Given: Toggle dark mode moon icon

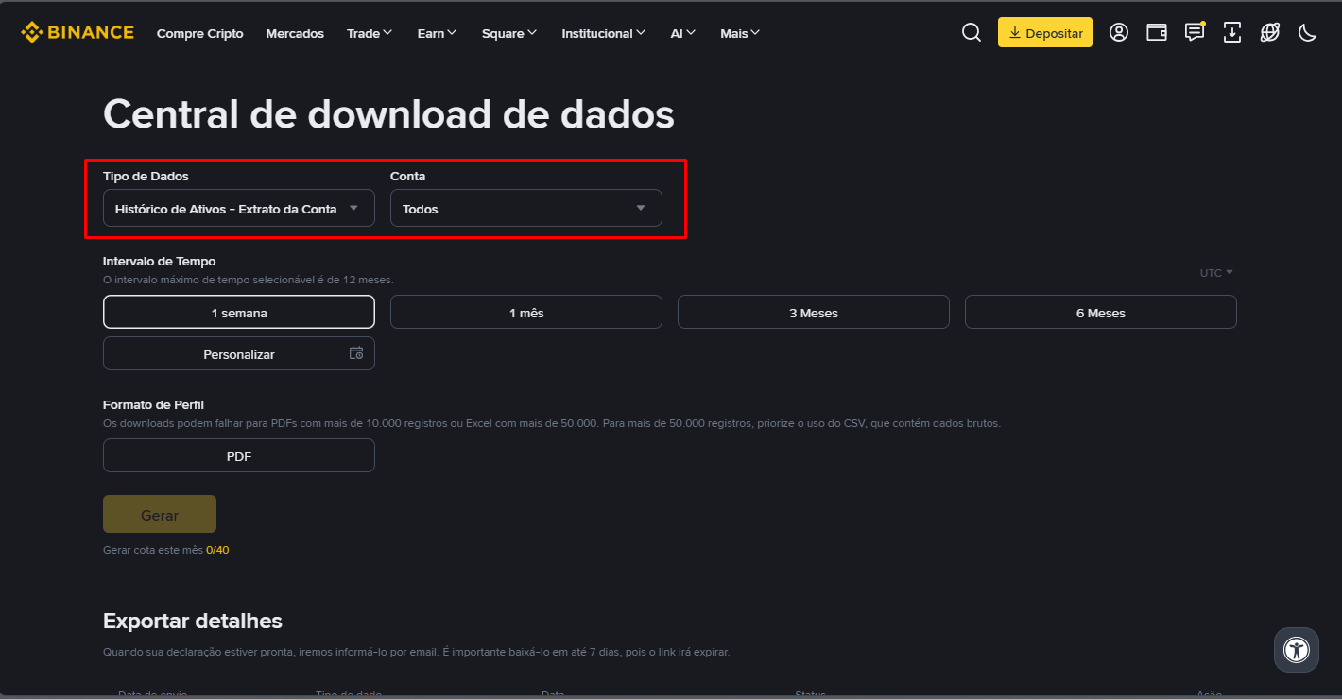Looking at the screenshot, I should pos(1308,32).
